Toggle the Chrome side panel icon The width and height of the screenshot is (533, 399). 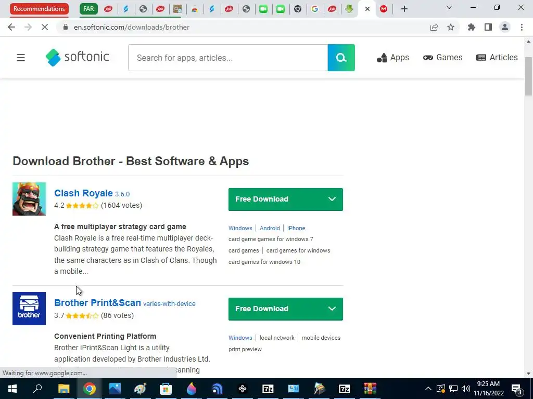pos(488,27)
